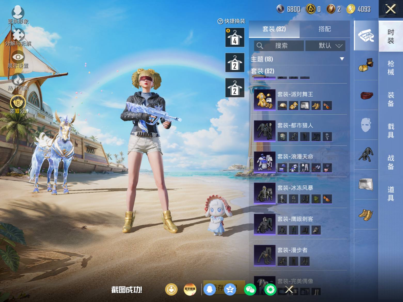Share screenshot to QQ penguin icon
Image resolution: width=403 pixels, height=302 pixels.
point(210,289)
